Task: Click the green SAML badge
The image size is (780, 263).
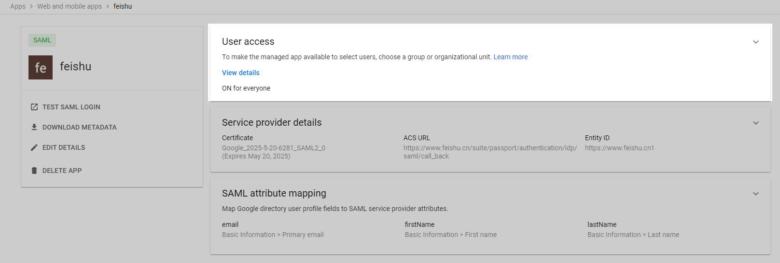Action: (42, 40)
